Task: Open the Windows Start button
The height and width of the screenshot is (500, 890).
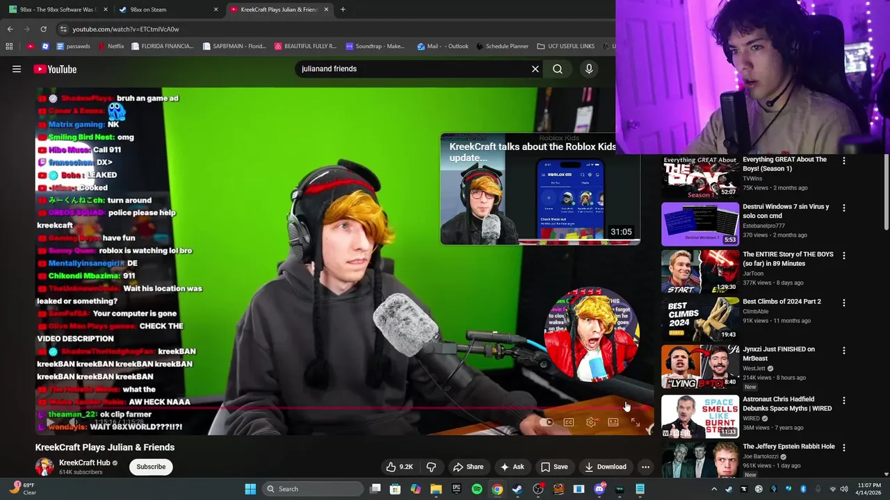Action: [x=250, y=489]
